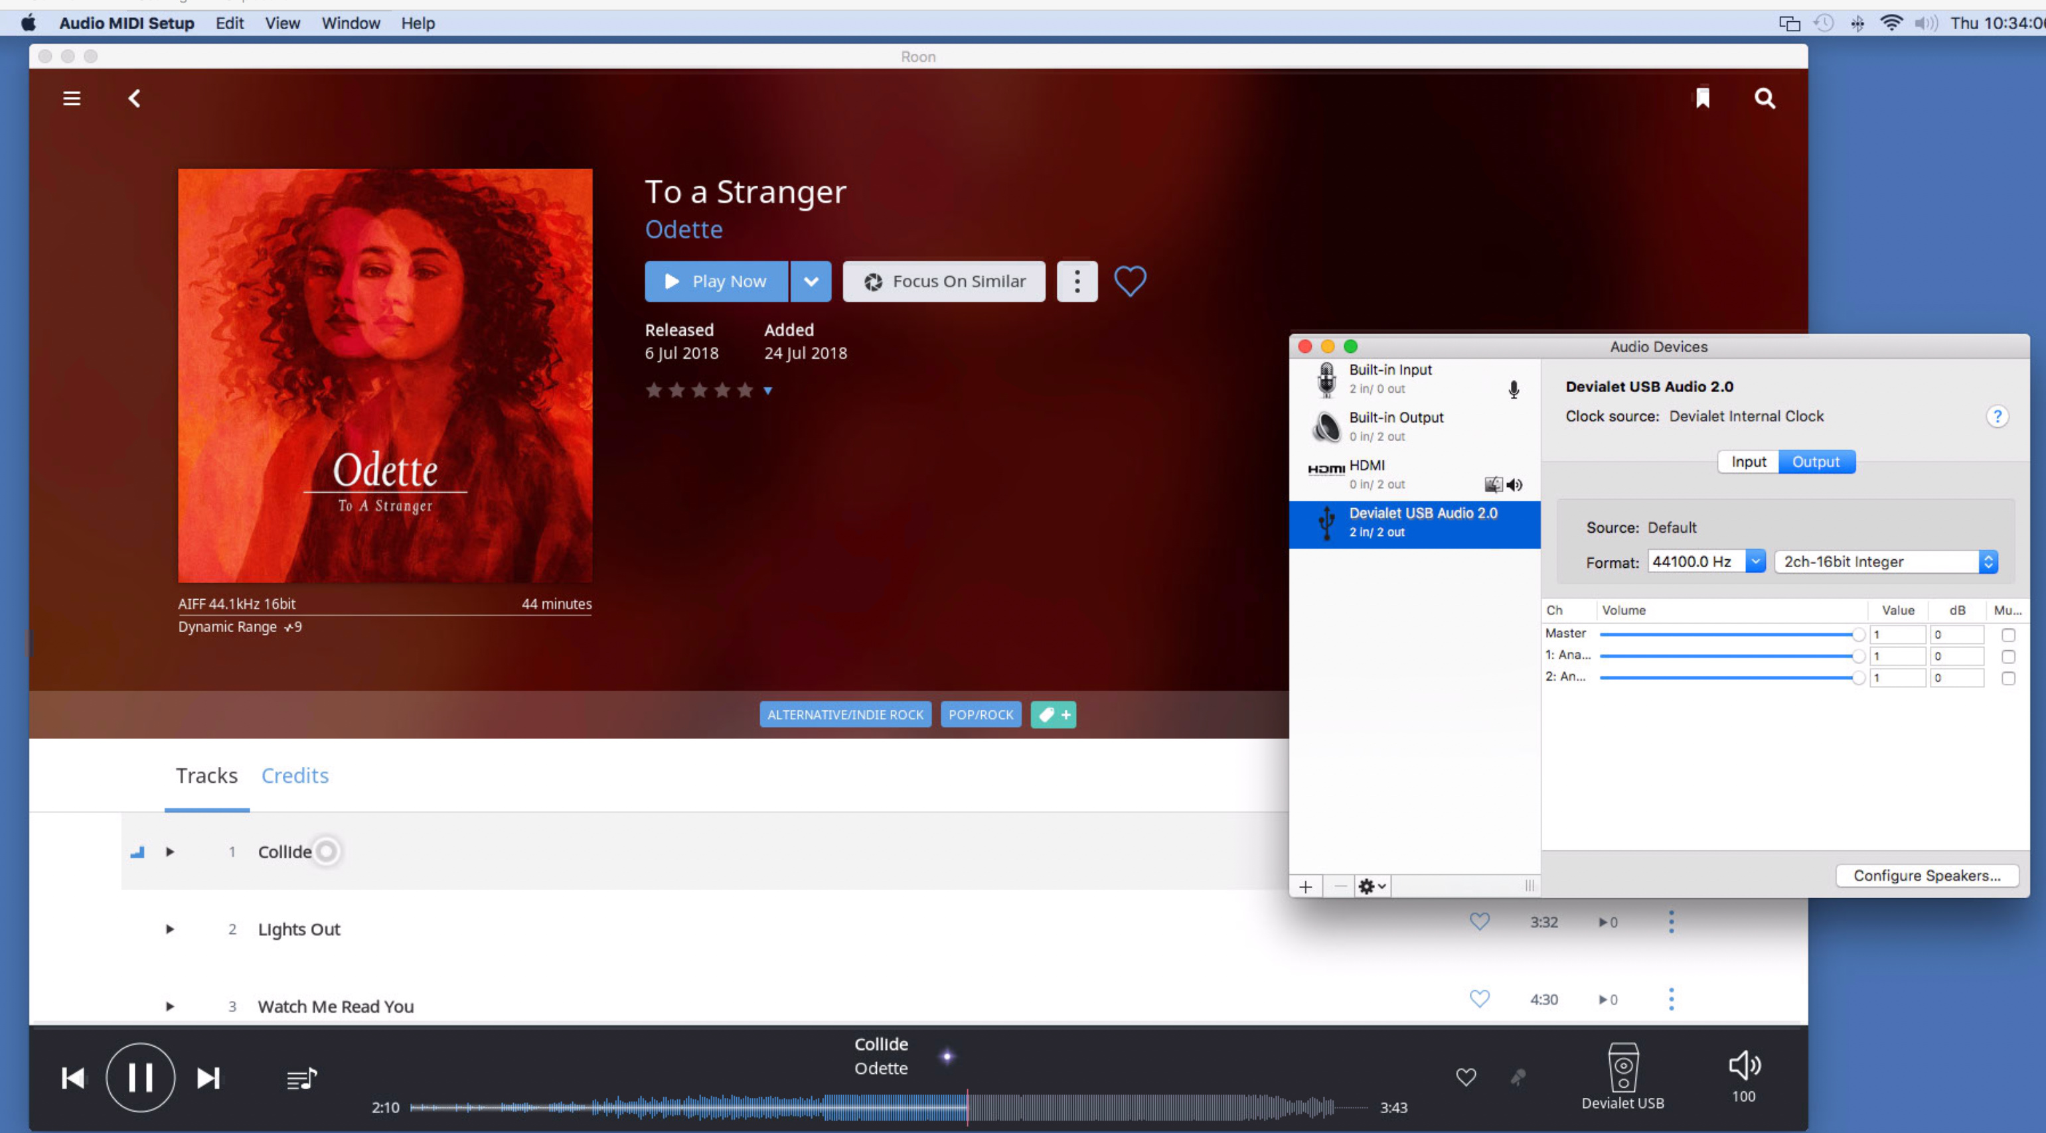
Task: Open more options for Lights Out track
Action: pos(1671,921)
